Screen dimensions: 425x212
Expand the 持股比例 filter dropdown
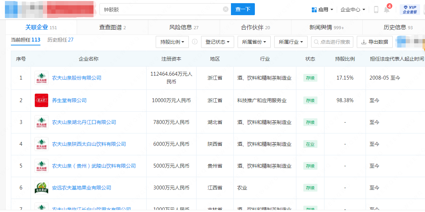(172, 42)
